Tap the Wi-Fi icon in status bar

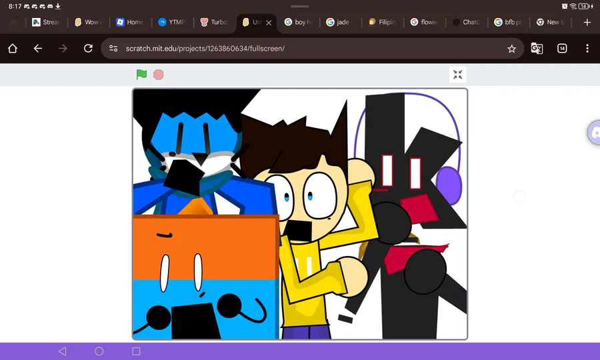coord(573,6)
